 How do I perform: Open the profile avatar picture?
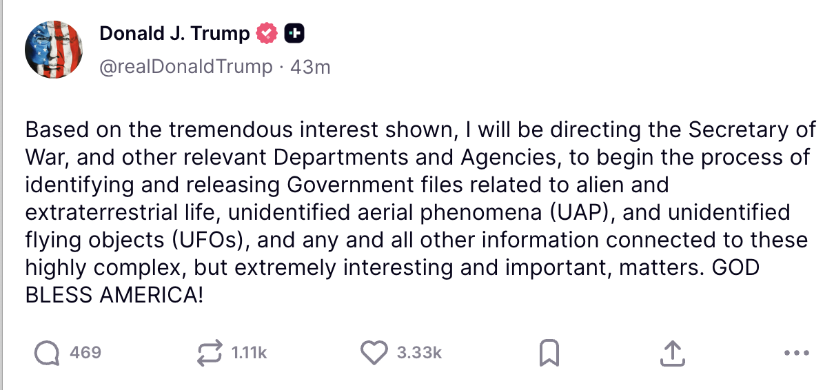54,49
